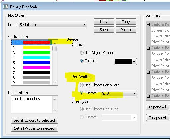
Task: Select Custom colour radio button
Action: (x=82, y=61)
